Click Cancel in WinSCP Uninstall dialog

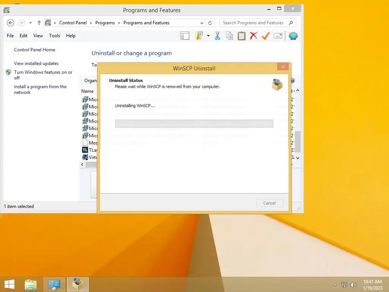pos(270,203)
